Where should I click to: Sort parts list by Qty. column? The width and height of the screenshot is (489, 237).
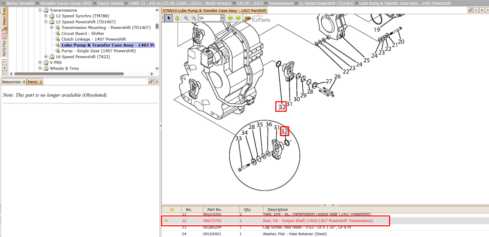(x=251, y=210)
